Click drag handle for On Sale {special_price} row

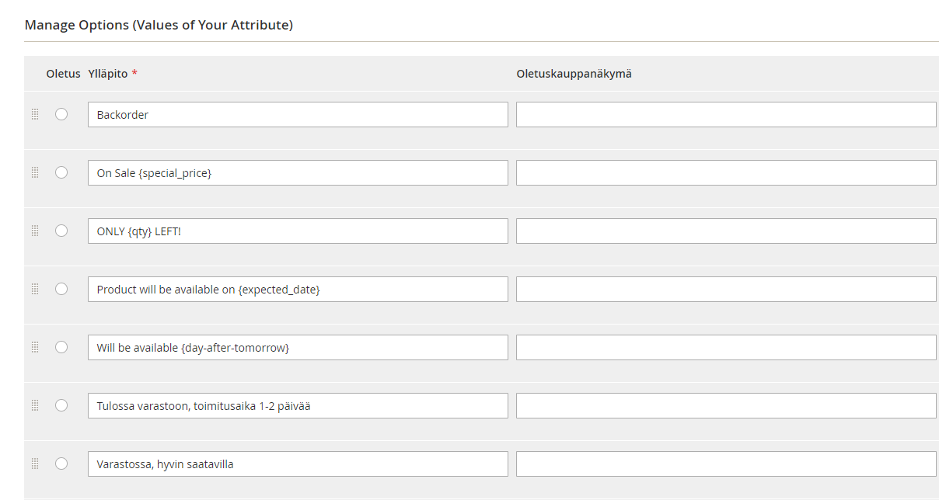pyautogui.click(x=35, y=172)
